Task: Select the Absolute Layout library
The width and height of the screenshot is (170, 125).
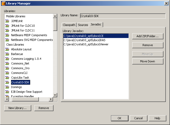Action: tap(21, 49)
